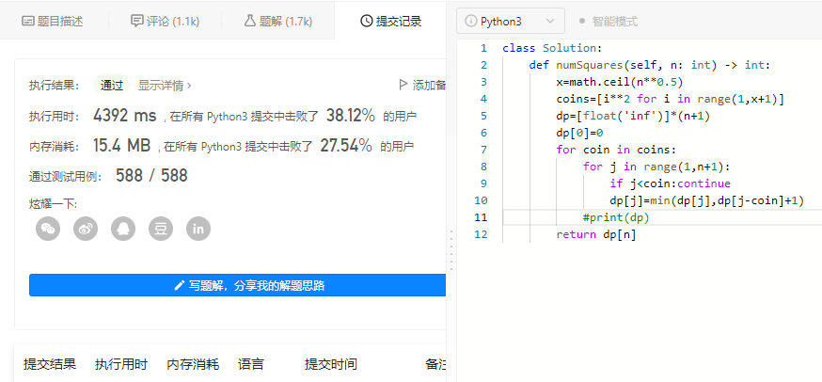Click the 'if j<coin:continue' line

click(670, 183)
